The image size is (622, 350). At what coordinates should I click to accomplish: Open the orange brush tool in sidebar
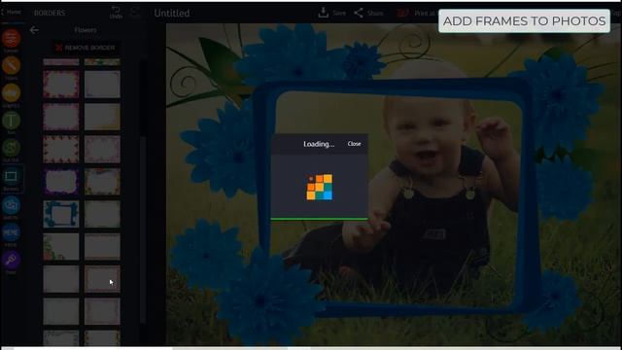pos(11,65)
